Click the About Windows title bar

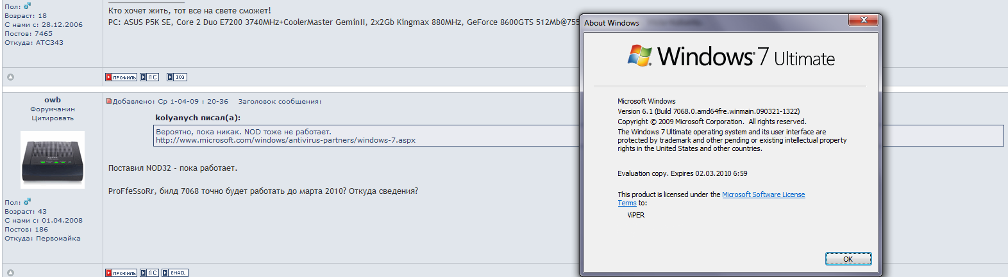(705, 22)
